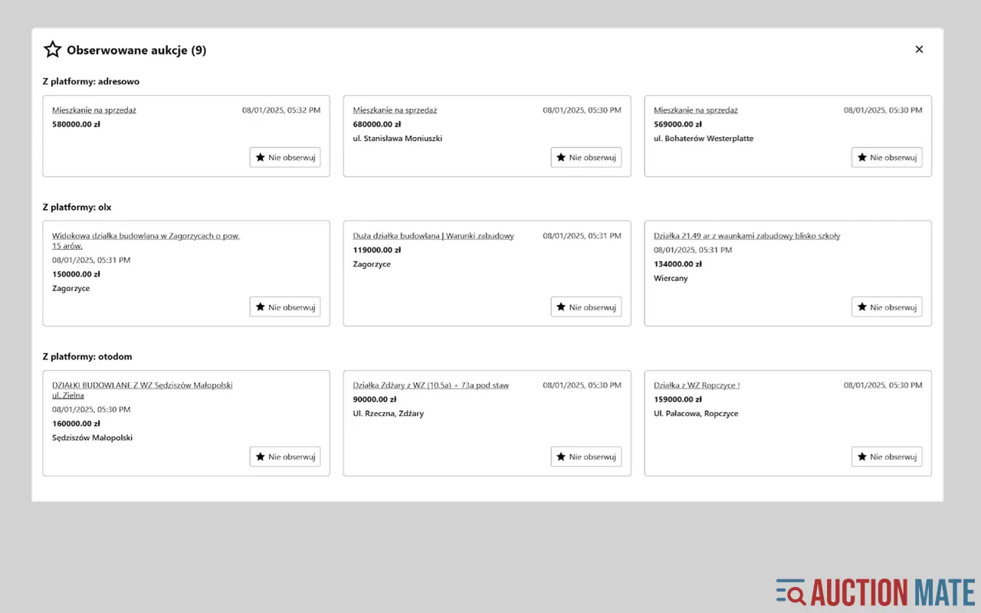This screenshot has width=981, height=613.
Task: Click star icon in "Nie obserwuj" for Wiercany listing
Action: tap(861, 306)
